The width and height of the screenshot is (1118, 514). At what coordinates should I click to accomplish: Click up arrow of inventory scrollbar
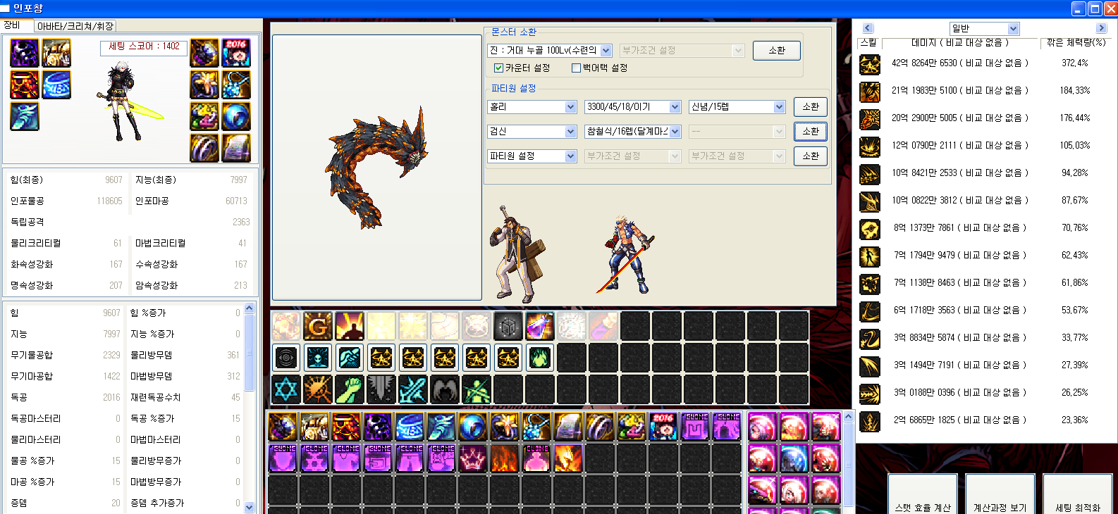[848, 416]
